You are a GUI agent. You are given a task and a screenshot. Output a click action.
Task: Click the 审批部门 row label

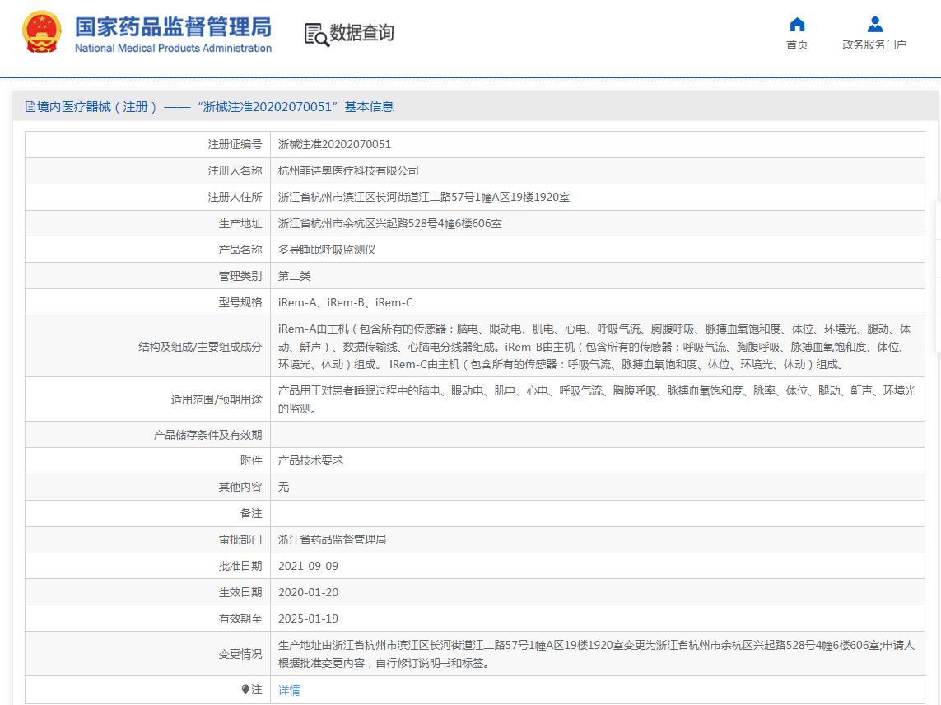[240, 539]
